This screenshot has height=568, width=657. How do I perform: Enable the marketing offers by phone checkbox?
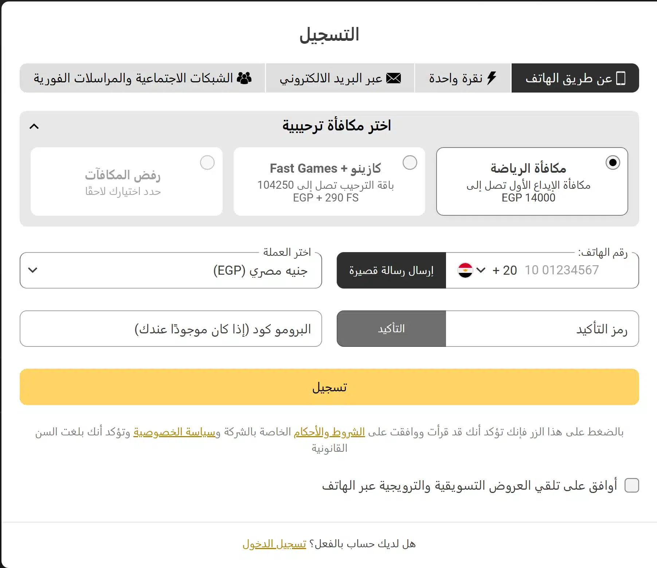click(631, 485)
